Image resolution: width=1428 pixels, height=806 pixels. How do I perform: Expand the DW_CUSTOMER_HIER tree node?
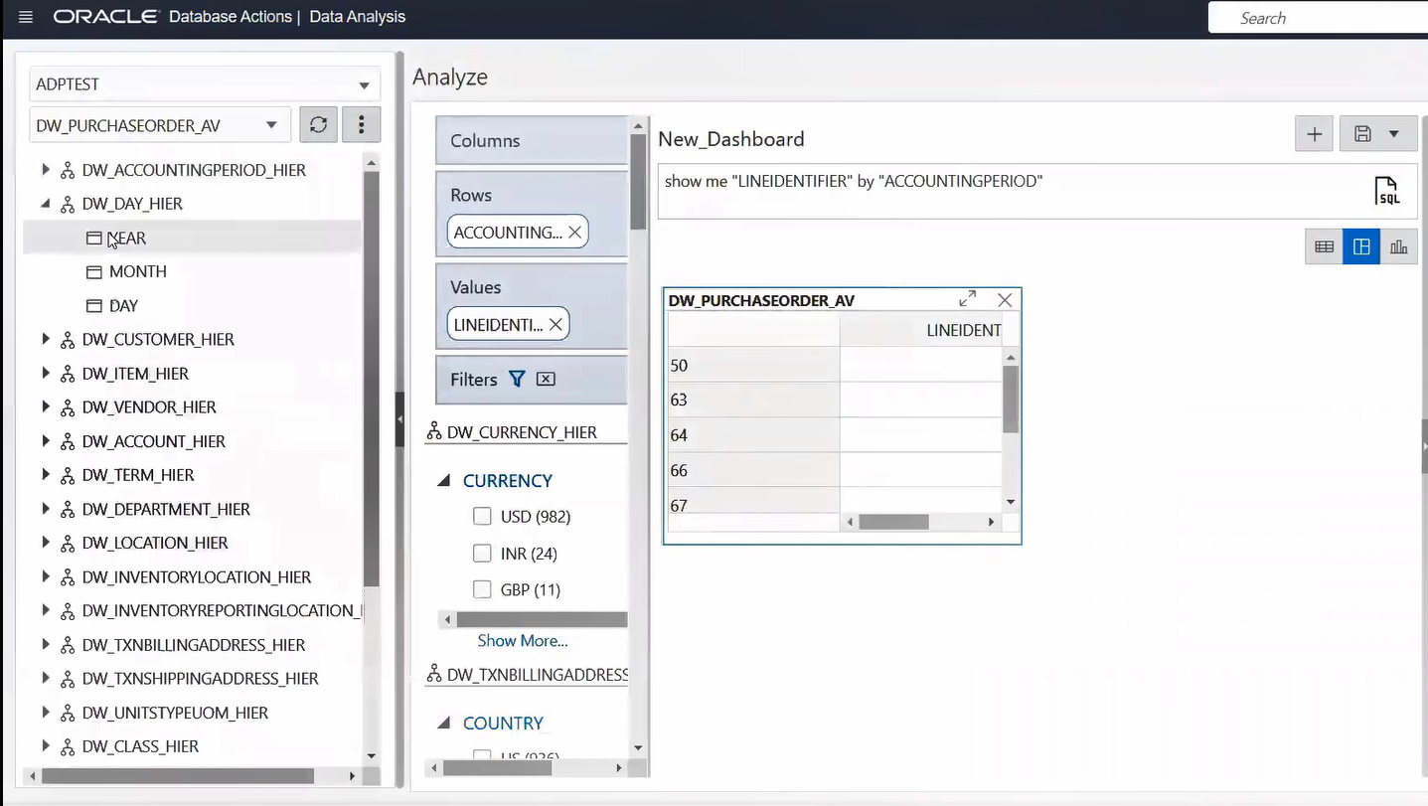[46, 340]
